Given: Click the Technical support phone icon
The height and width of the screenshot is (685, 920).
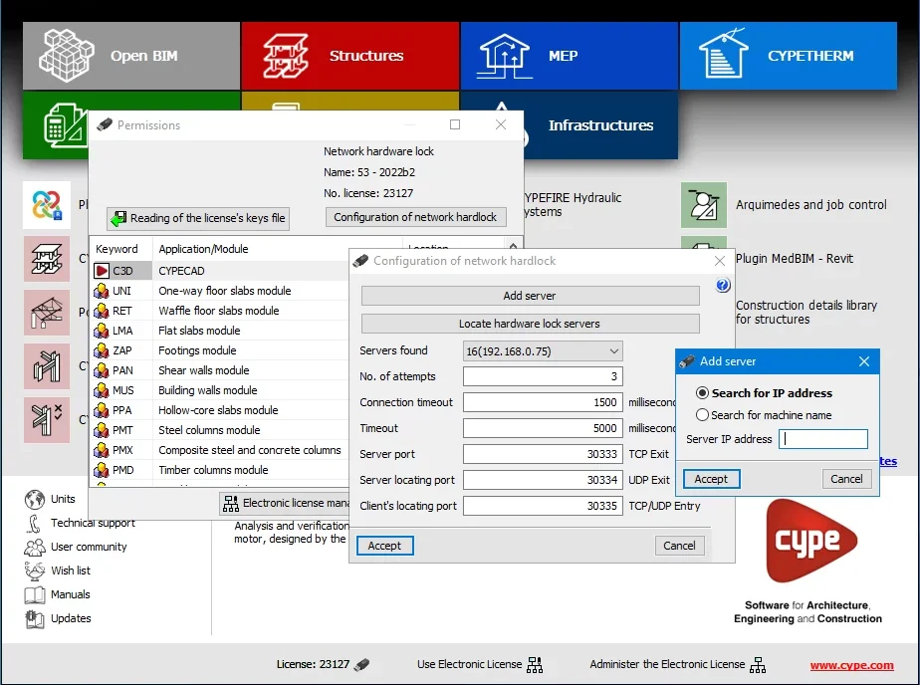Looking at the screenshot, I should point(35,523).
